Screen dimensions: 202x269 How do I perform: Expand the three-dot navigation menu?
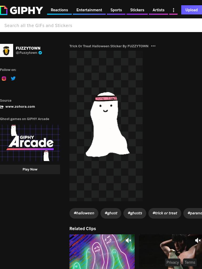click(174, 10)
